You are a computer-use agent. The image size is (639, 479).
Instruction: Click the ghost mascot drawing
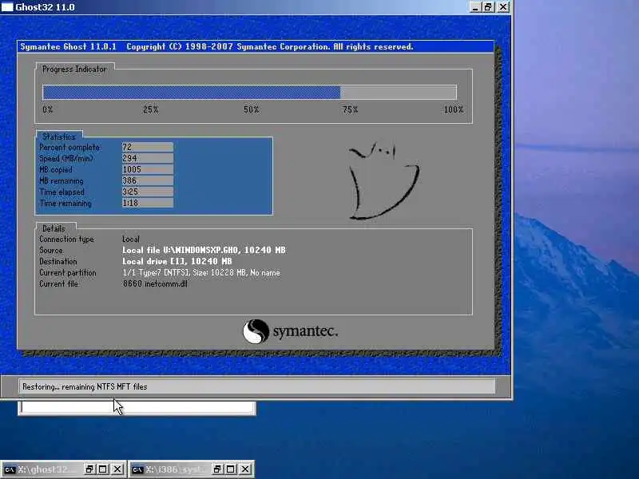tap(383, 181)
